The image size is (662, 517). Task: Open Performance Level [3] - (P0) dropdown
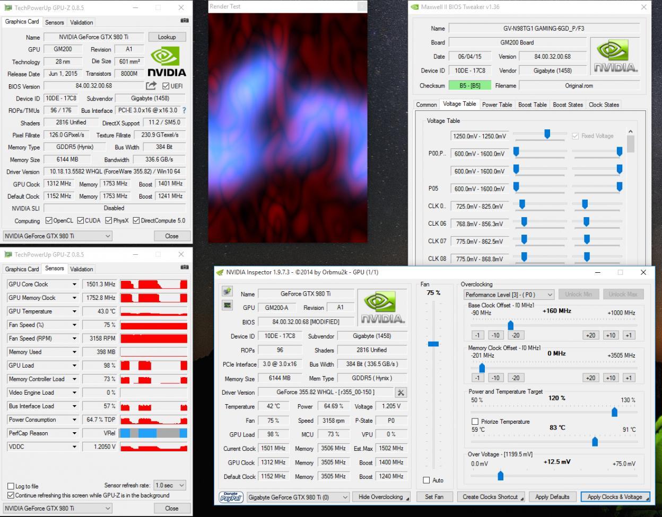point(509,295)
